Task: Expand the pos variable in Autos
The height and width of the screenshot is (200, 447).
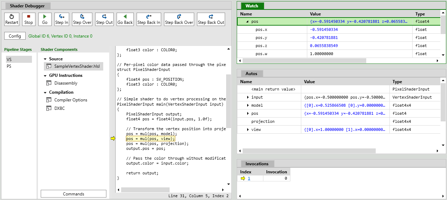Action: click(x=248, y=113)
